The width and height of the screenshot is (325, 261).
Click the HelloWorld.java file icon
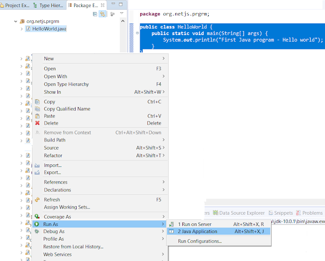[x=28, y=29]
